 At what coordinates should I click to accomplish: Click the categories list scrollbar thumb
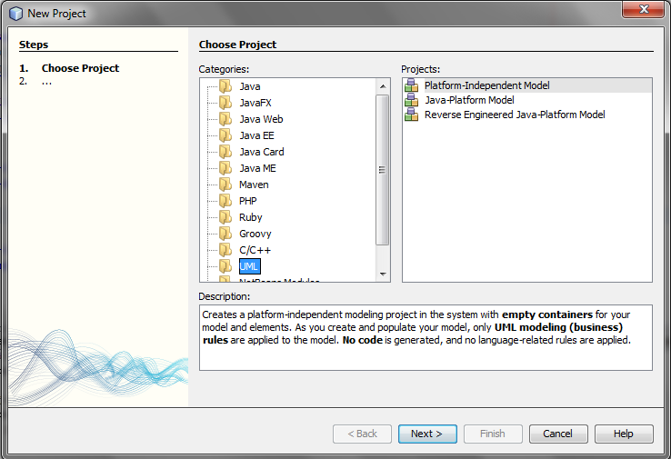382,170
